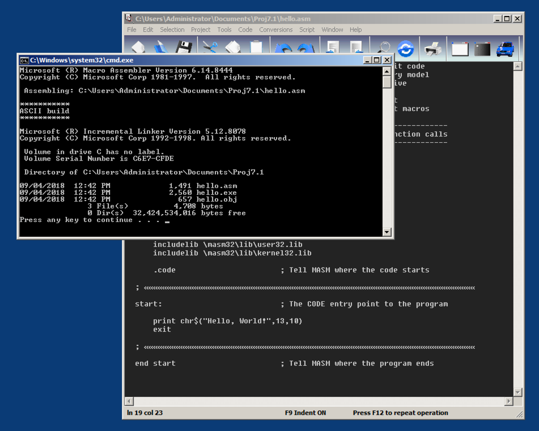Open the Window menu
This screenshot has height=431, width=539.
[x=332, y=29]
